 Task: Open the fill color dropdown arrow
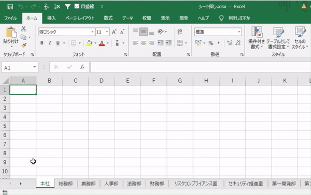click(x=95, y=43)
